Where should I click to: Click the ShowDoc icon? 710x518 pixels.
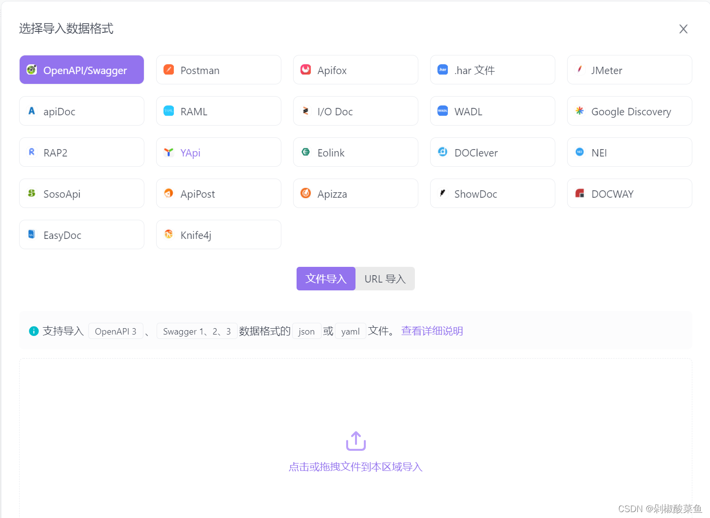(443, 193)
